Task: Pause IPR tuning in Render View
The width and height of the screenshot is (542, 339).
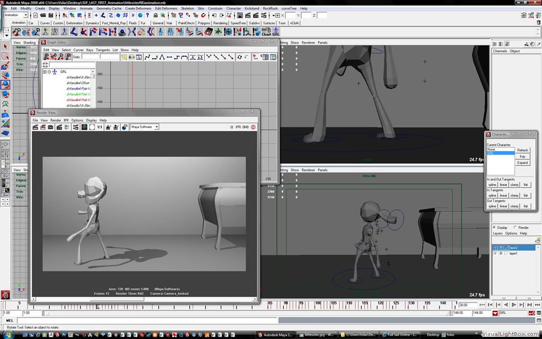Action: tap(232, 127)
